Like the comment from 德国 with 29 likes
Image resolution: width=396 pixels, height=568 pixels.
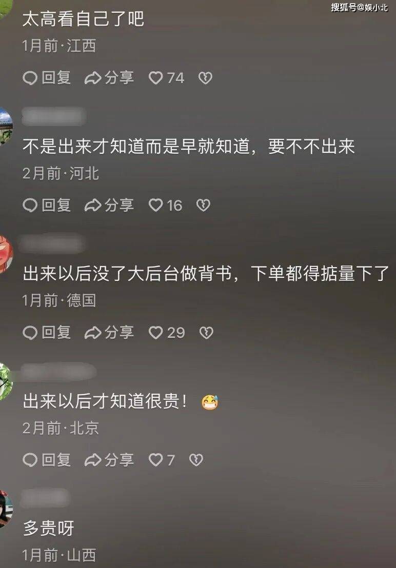(167, 333)
